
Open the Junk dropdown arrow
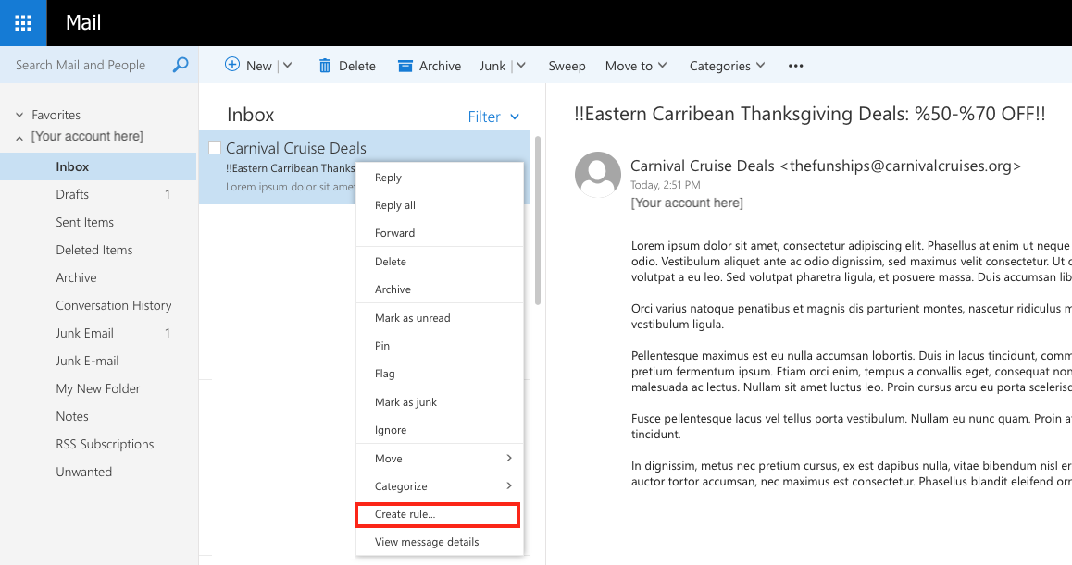[520, 66]
